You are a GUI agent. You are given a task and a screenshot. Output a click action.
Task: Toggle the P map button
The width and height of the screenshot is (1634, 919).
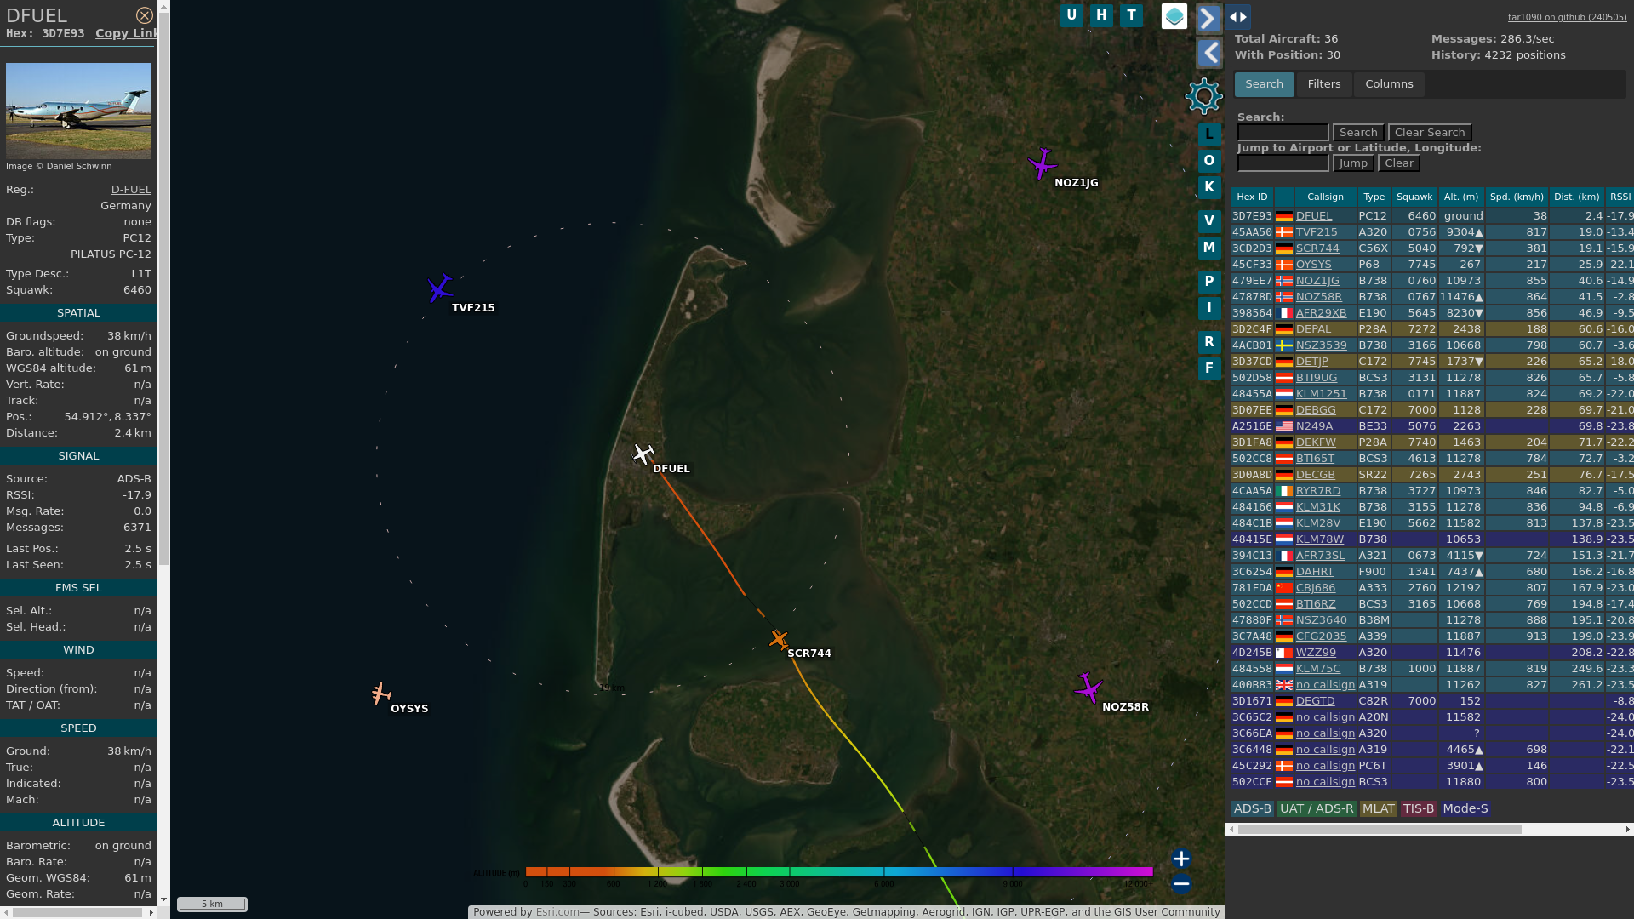[1209, 282]
